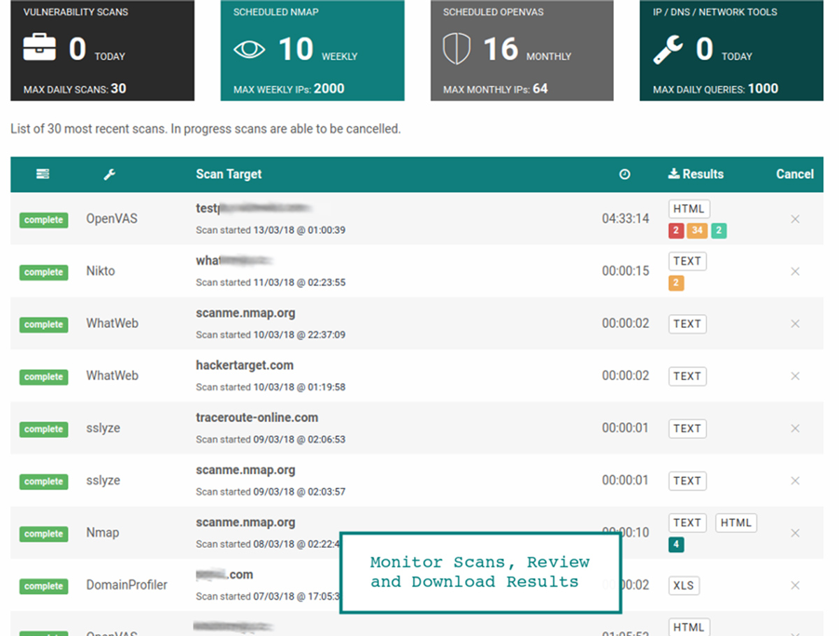Click teal badge 4 on Nmap row

point(676,544)
